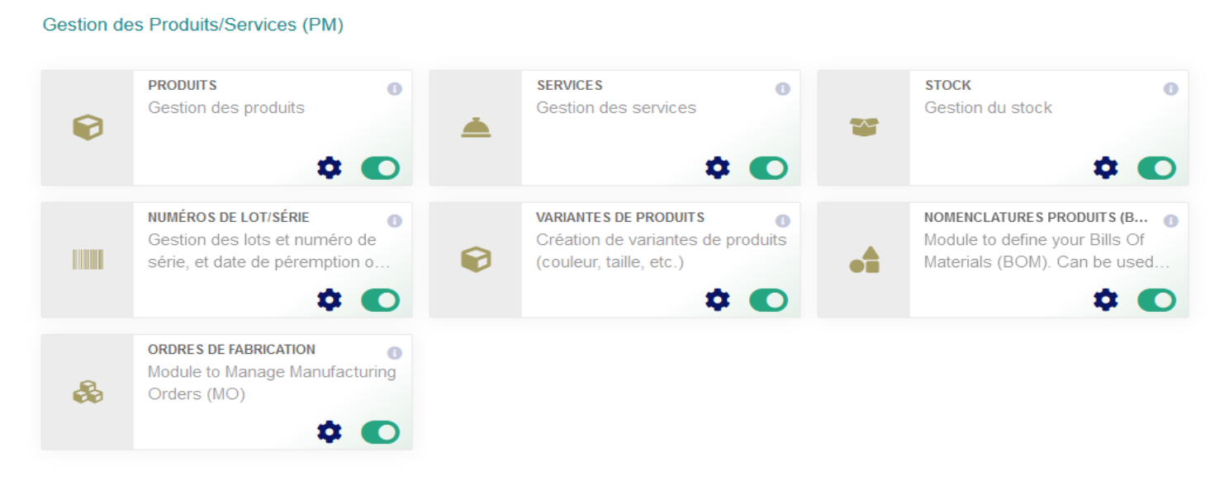
Task: Click the Gestion des Produits/Services (PM) heading
Action: pos(193,25)
